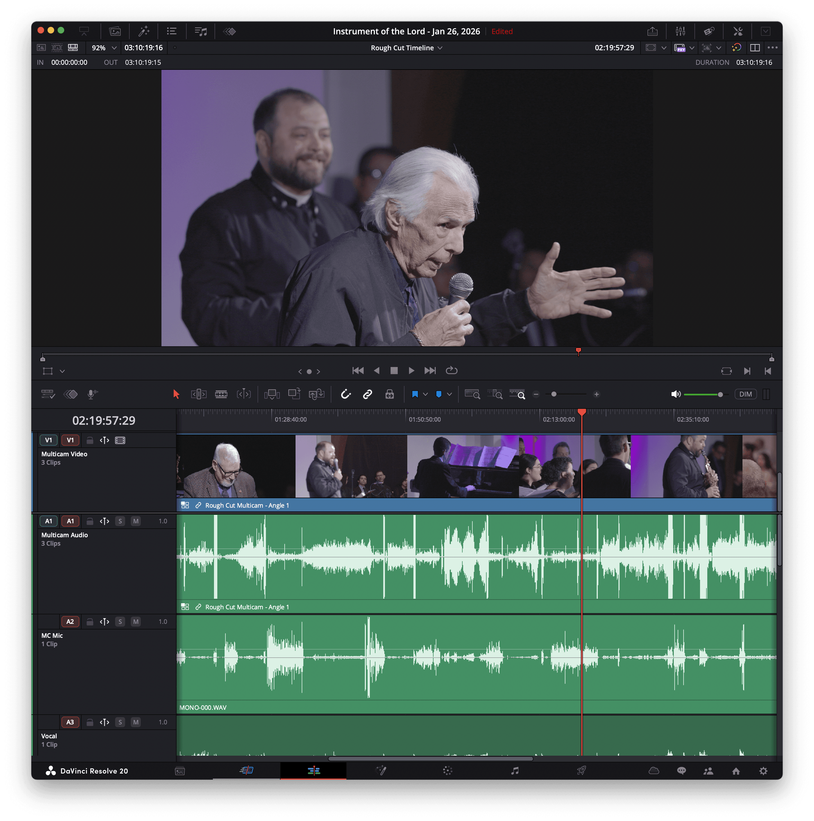Click the piano player video thumbnail

pos(463,466)
